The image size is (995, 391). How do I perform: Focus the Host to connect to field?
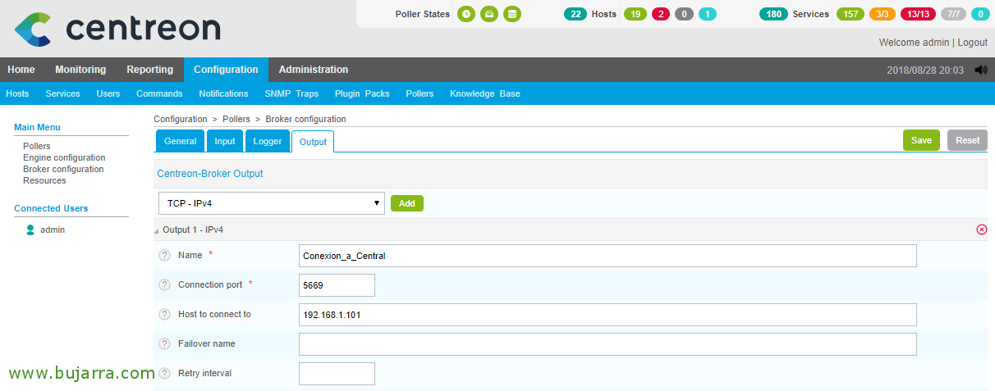[608, 315]
